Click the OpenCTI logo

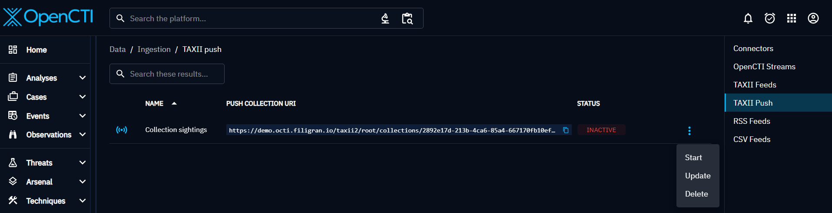pyautogui.click(x=48, y=17)
